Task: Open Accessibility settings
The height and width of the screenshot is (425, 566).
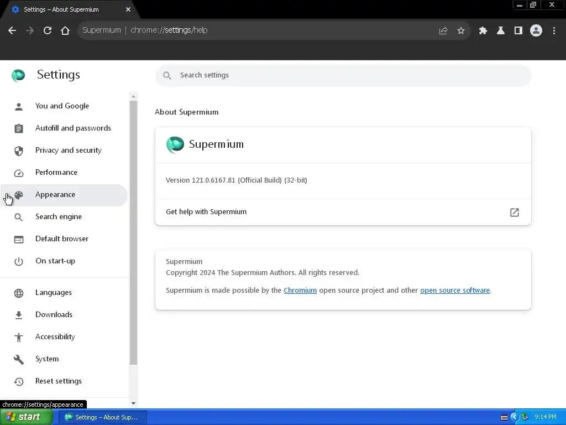Action: tap(64, 337)
